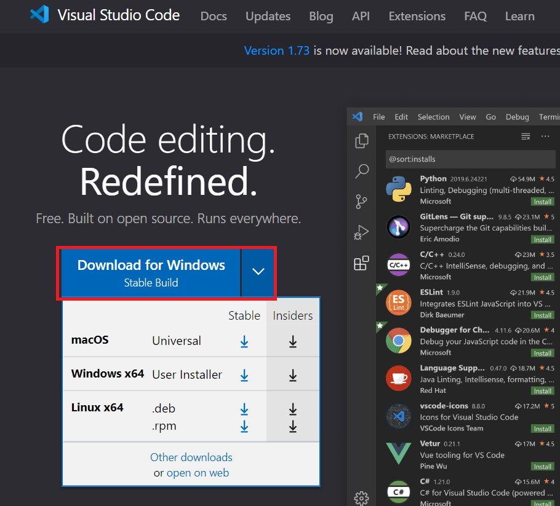Open the Marketplace more actions ellipsis
Viewport: 560px width, 506px height.
click(545, 136)
